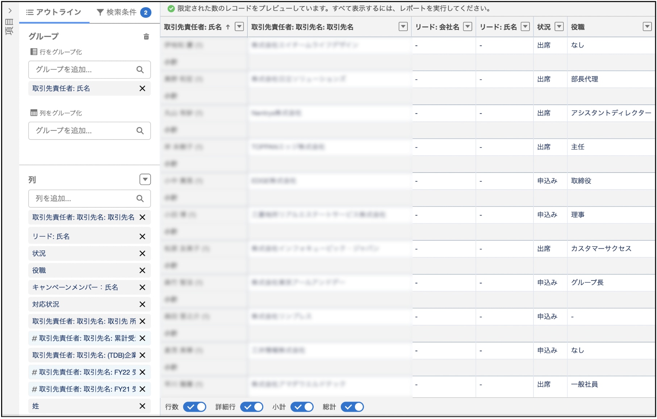
Task: Open dropdown for 状況 column header
Action: [x=559, y=26]
